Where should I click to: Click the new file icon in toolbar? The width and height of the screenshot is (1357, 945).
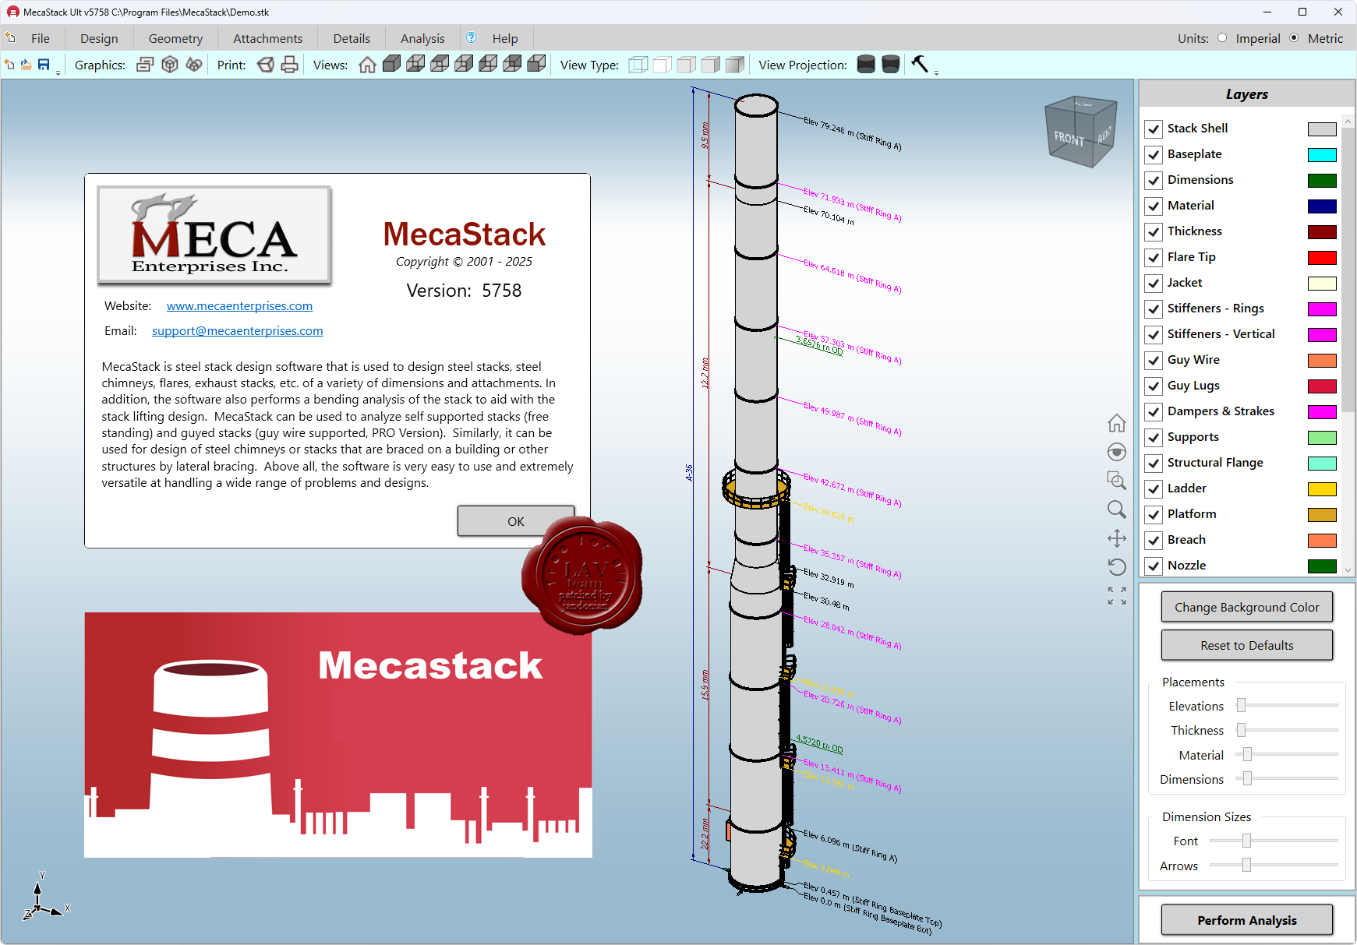(9, 65)
